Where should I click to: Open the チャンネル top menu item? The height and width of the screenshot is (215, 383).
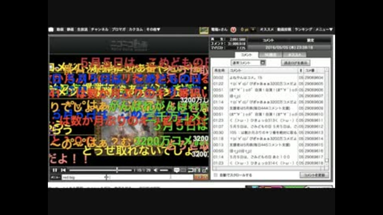[100, 29]
